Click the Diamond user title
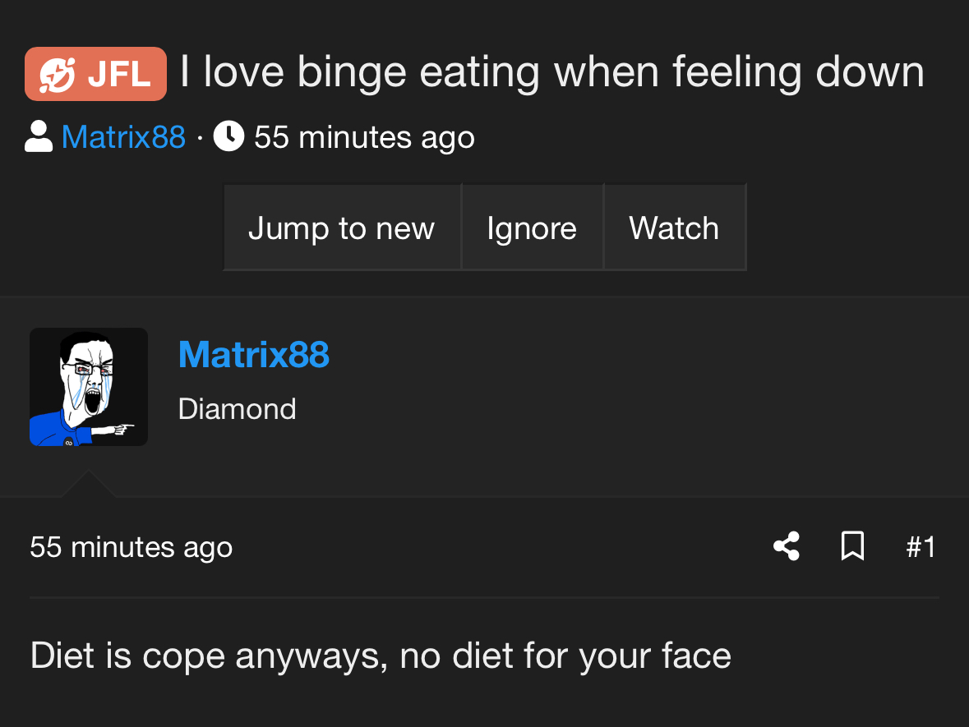 click(x=238, y=409)
